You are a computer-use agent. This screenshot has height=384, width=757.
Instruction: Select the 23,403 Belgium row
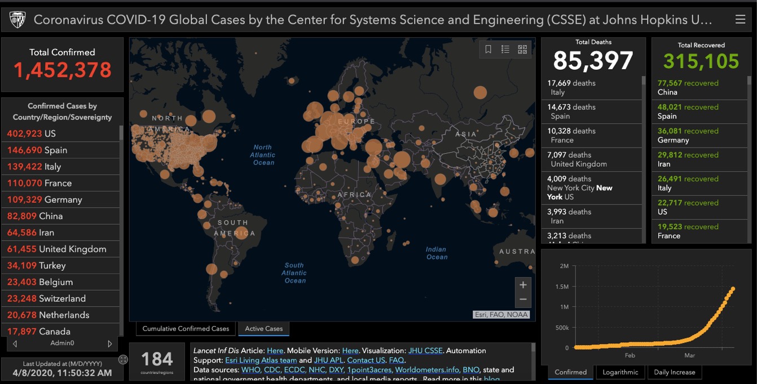click(x=61, y=282)
